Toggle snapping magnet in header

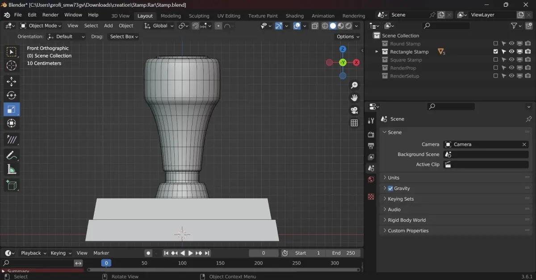click(195, 26)
